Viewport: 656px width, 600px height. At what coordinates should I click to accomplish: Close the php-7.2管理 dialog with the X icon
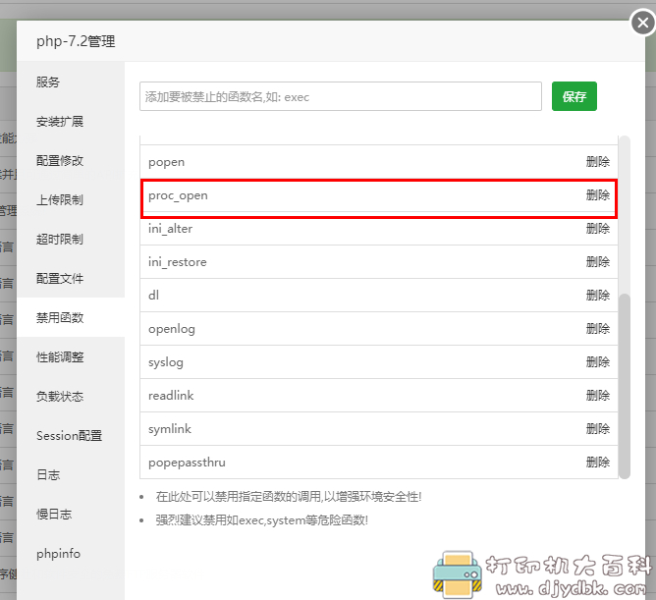642,23
